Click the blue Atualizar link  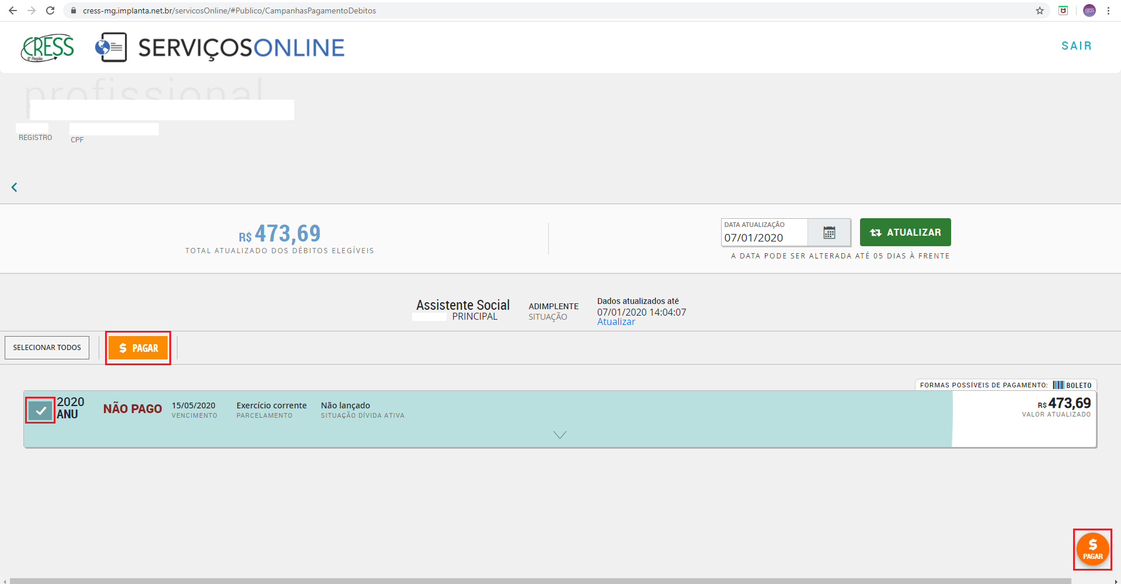point(616,322)
